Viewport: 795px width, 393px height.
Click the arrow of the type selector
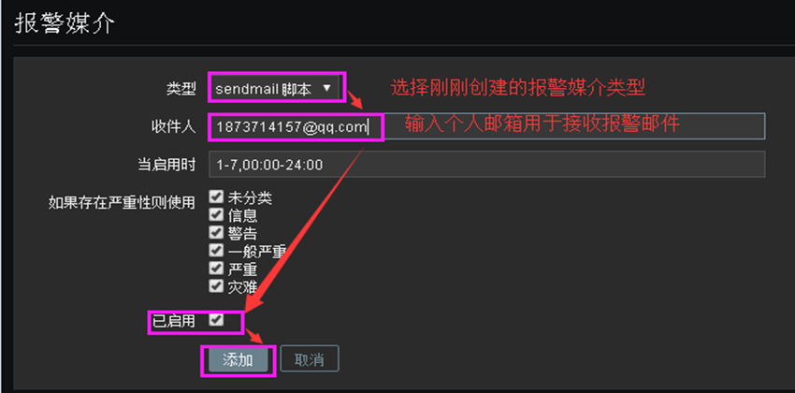(326, 88)
